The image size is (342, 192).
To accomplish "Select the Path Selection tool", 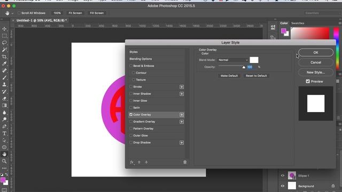I will (x=4, y=140).
